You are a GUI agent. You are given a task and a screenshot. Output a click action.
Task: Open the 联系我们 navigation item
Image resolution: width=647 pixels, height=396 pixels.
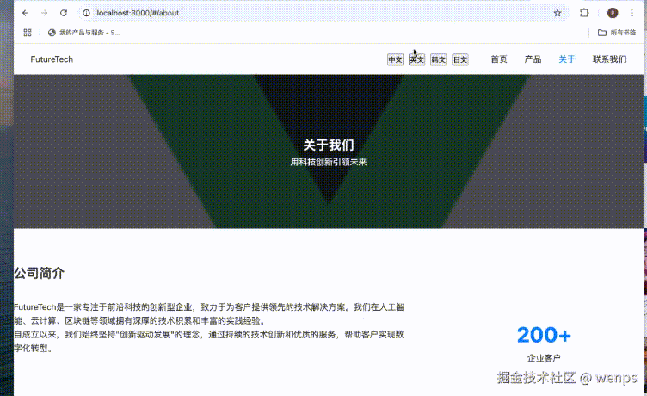tap(609, 59)
